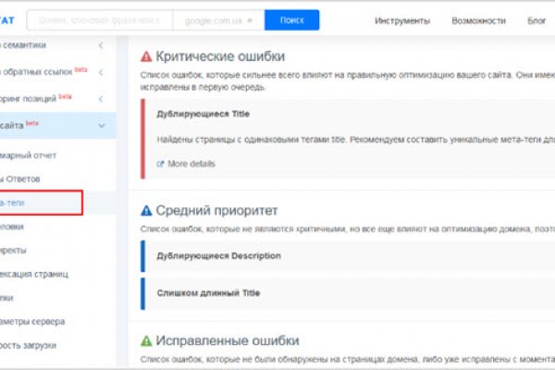Click the red critical errors warning icon
The width and height of the screenshot is (555, 370).
pyautogui.click(x=146, y=56)
